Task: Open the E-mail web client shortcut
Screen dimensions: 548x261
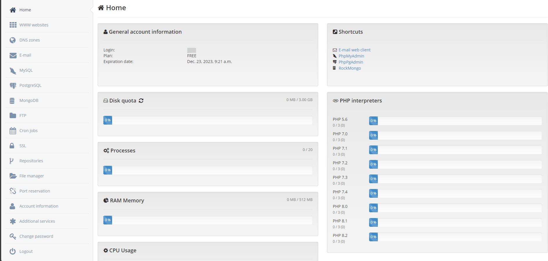Action: pyautogui.click(x=354, y=50)
